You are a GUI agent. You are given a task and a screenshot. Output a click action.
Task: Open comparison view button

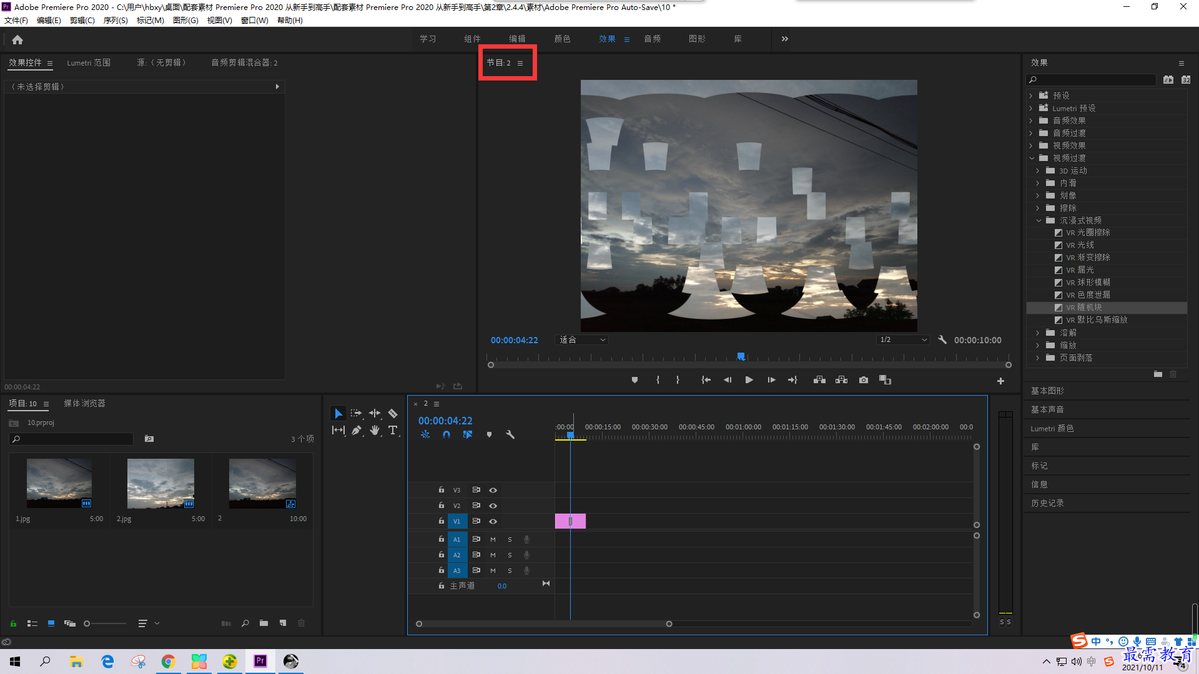[885, 380]
